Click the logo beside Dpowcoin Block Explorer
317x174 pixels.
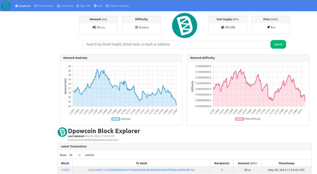point(62,132)
